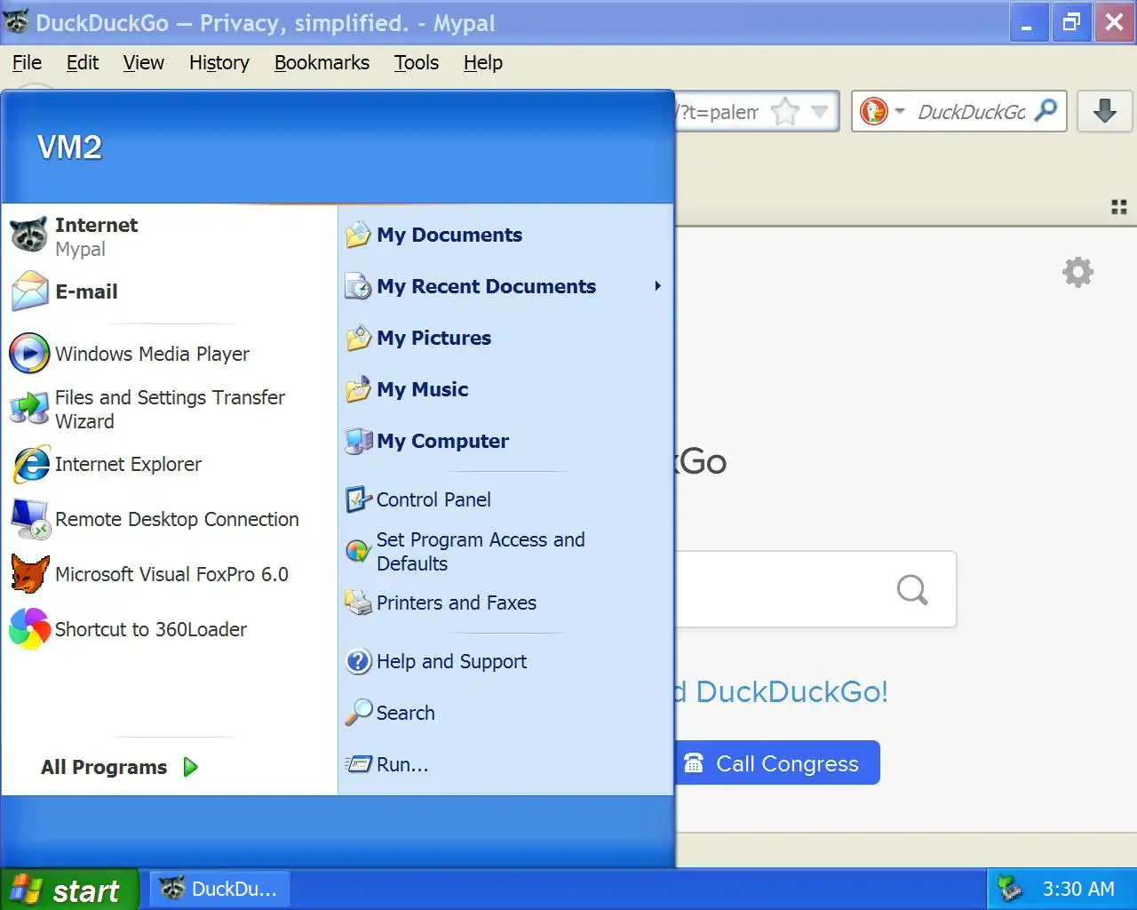Screen dimensions: 1137x910
Task: Open the File menu
Action: (27, 62)
